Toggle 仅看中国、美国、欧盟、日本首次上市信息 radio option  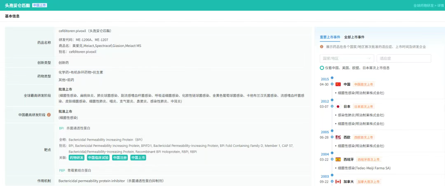pyautogui.click(x=322, y=68)
